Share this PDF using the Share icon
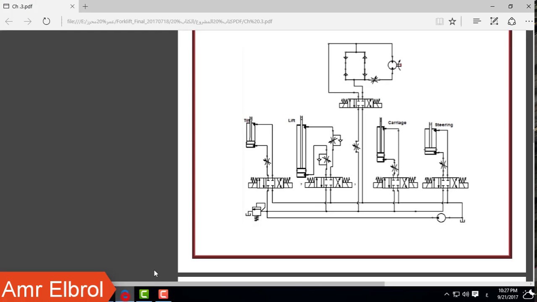The image size is (537, 302). (511, 21)
